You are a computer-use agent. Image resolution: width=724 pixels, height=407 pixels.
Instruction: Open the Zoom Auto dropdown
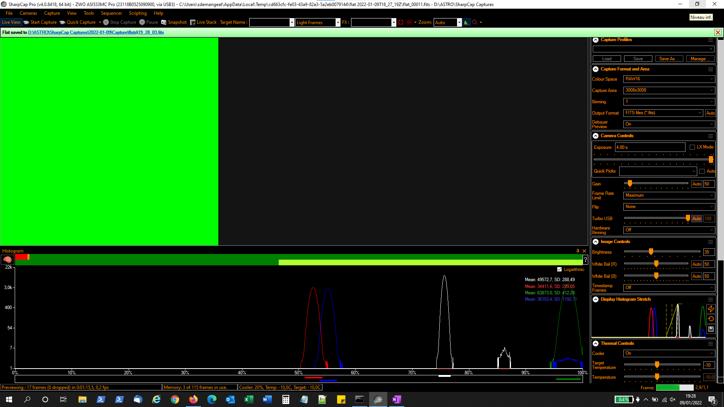pyautogui.click(x=448, y=23)
